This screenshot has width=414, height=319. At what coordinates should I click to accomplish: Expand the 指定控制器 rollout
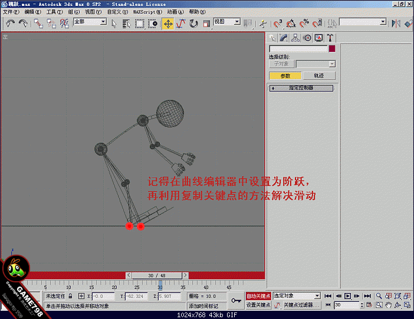coord(301,88)
